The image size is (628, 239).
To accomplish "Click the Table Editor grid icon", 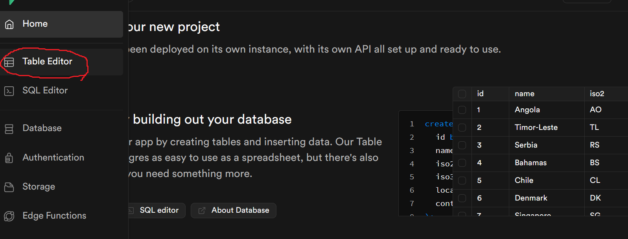I will point(9,62).
